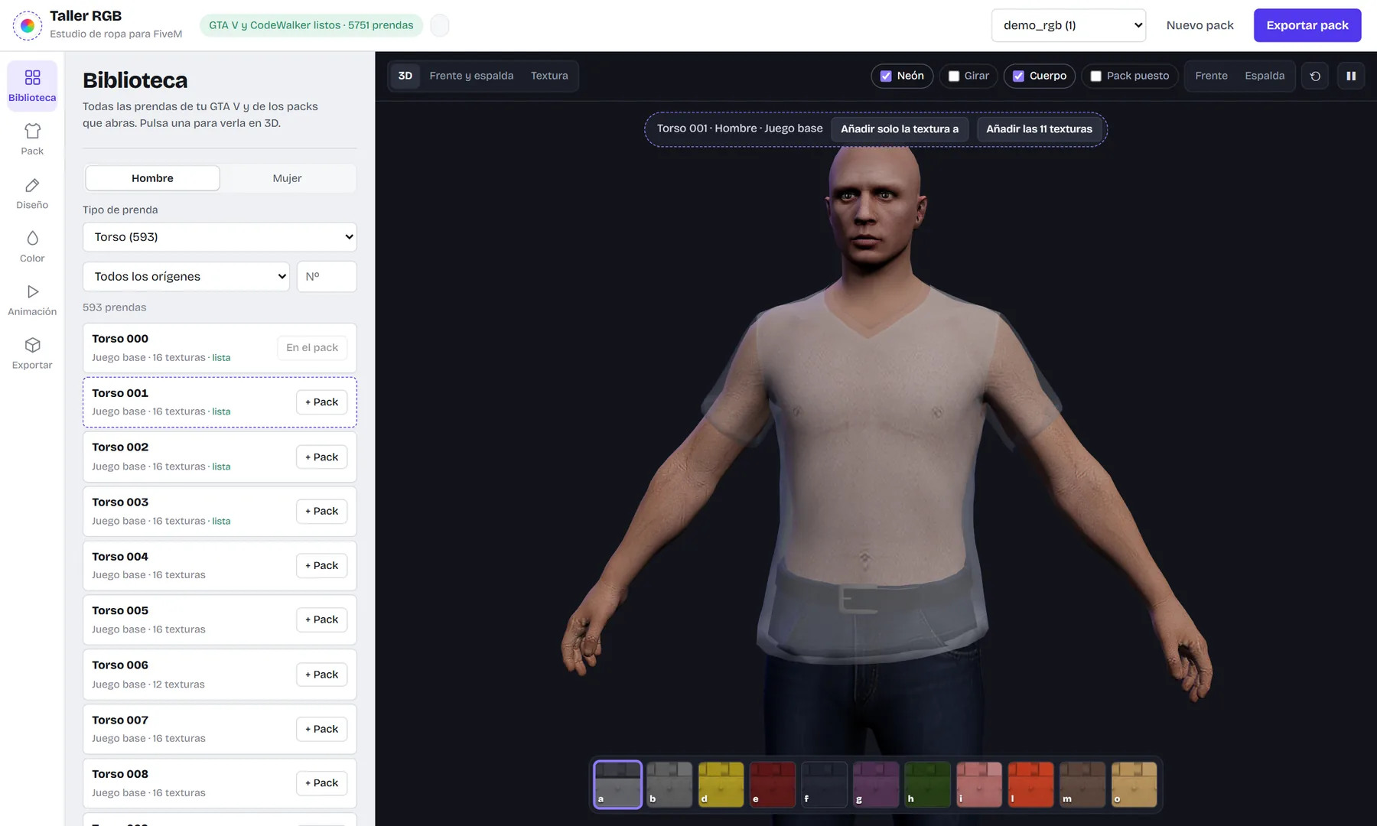
Task: Select texture swatch h (green)
Action: [x=927, y=785]
